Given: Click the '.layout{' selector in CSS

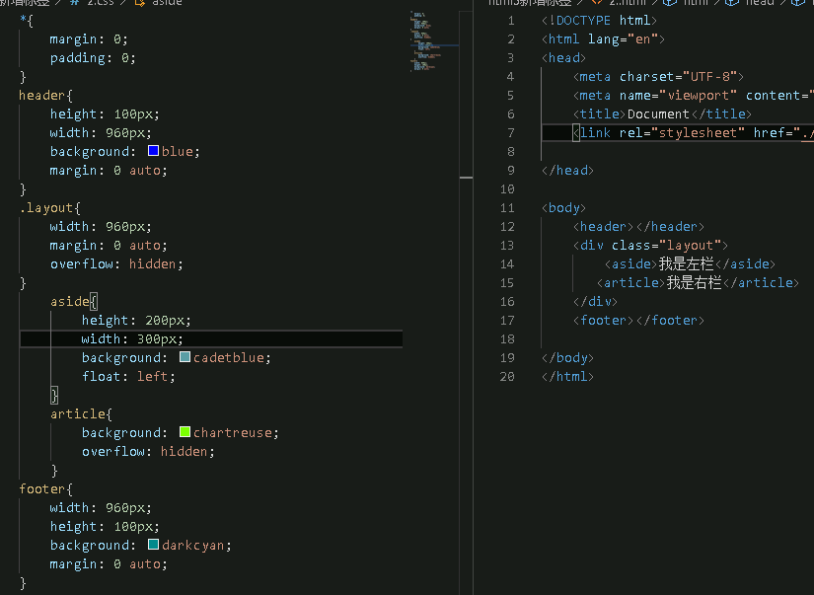Looking at the screenshot, I should click(x=50, y=207).
